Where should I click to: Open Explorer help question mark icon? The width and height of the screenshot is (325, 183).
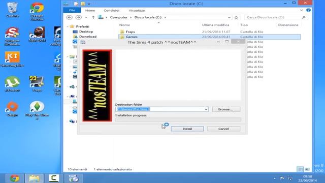tap(308, 10)
